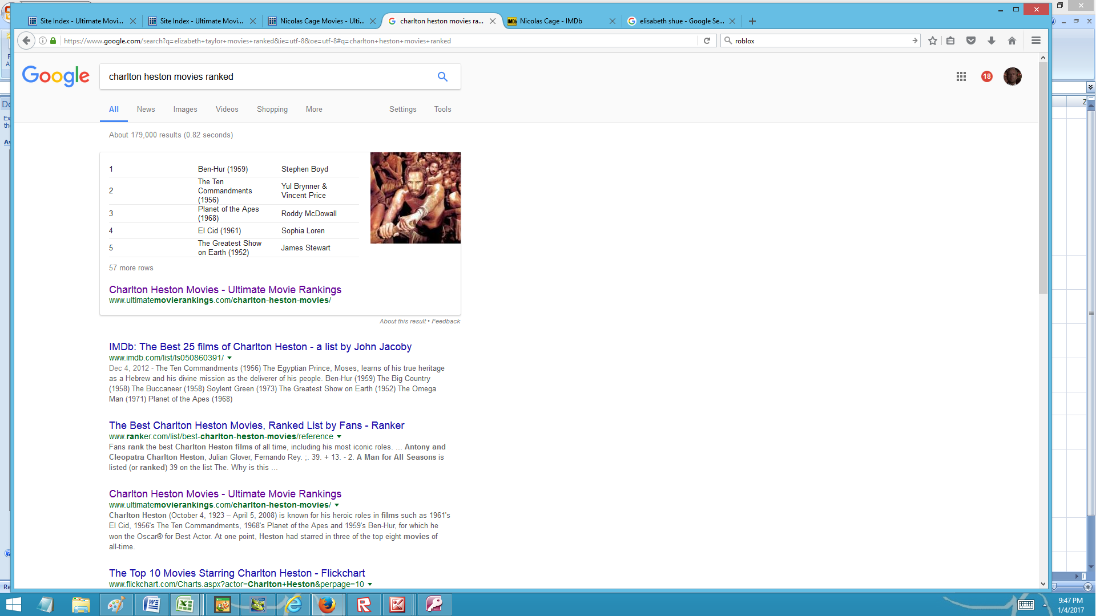
Task: Click the roblox browser search box
Action: click(x=820, y=40)
